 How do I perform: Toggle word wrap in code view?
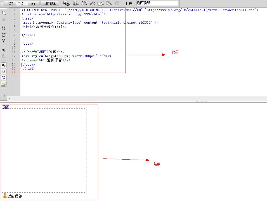(x=4, y=77)
